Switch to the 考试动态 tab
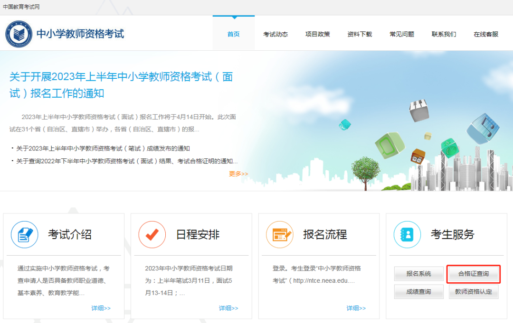This screenshot has height=323, width=513. (275, 34)
